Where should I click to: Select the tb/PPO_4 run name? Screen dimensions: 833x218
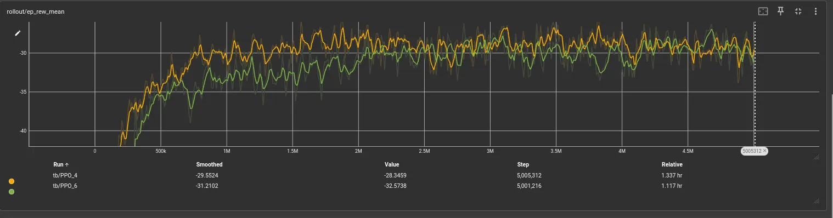tap(65, 175)
